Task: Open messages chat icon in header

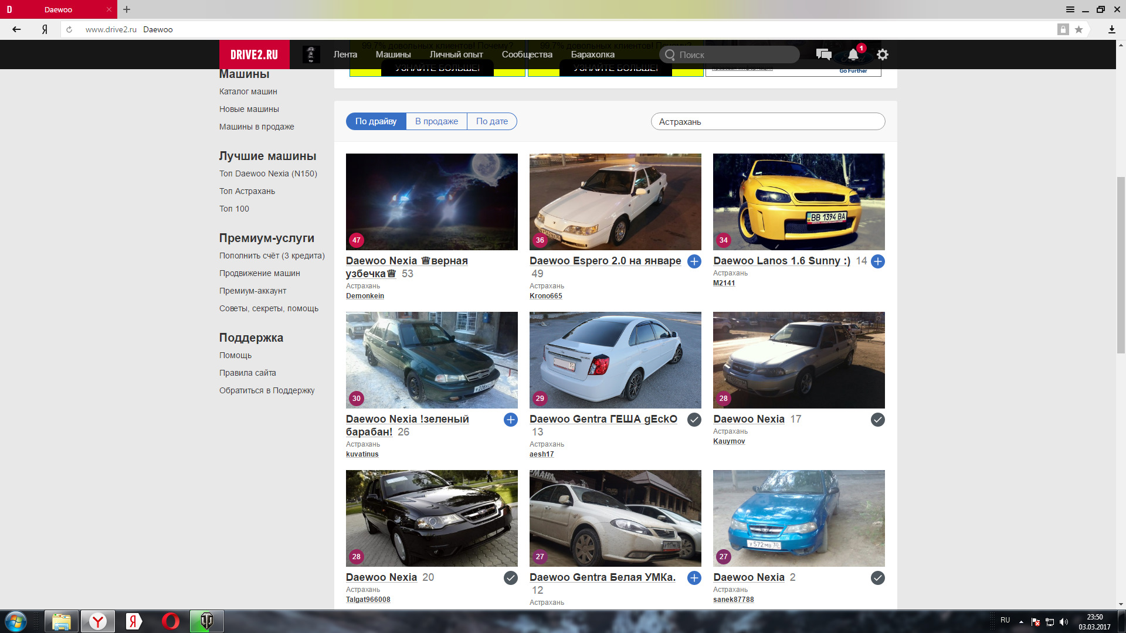Action: click(823, 55)
